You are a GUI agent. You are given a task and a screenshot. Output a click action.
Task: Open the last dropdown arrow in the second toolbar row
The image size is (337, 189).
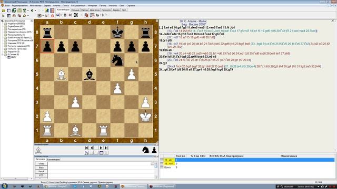[106, 15]
